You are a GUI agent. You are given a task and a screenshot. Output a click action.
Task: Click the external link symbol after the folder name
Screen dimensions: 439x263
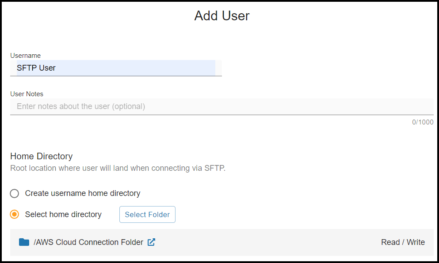coord(151,242)
